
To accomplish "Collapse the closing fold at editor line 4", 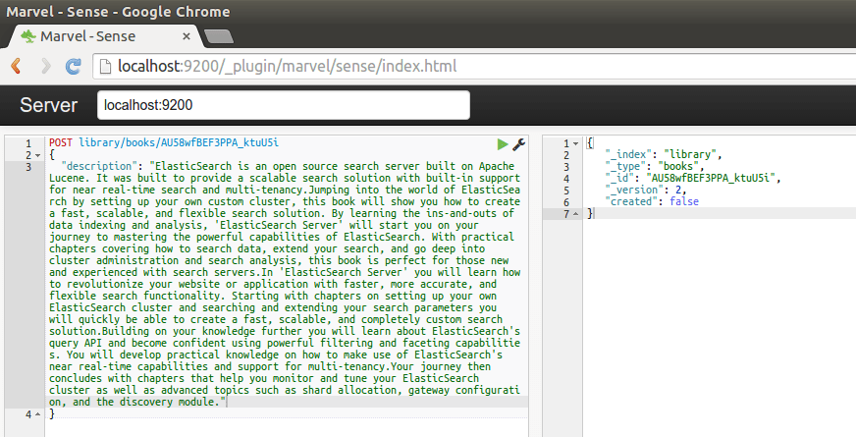I will click(x=37, y=414).
